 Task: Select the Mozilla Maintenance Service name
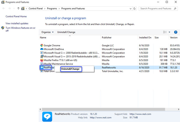click(x=58, y=64)
